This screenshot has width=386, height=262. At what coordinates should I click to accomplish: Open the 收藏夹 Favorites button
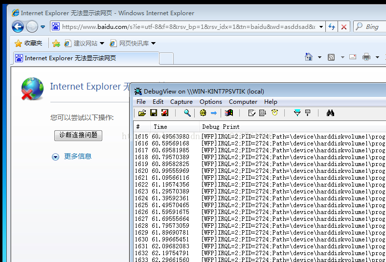28,44
